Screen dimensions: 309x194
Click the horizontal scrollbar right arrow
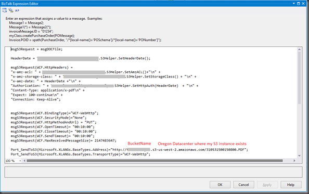(x=294, y=161)
